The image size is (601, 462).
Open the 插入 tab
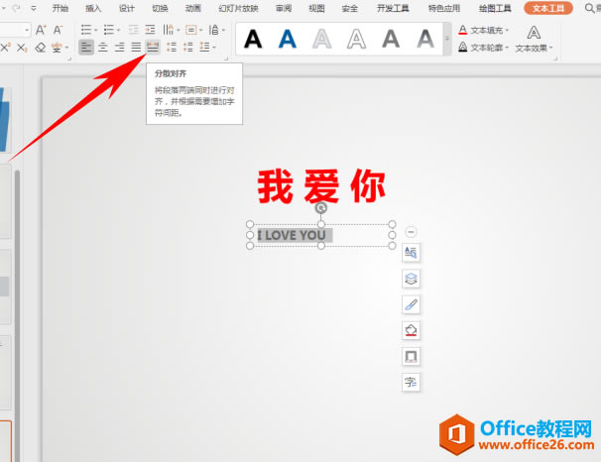click(x=93, y=8)
